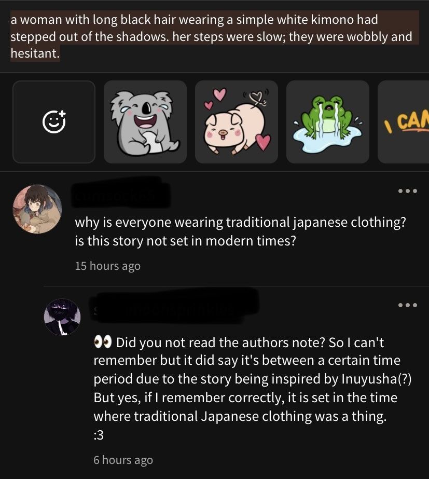The height and width of the screenshot is (479, 429).
Task: Tap the ':3' emoticon line
Action: click(x=99, y=435)
